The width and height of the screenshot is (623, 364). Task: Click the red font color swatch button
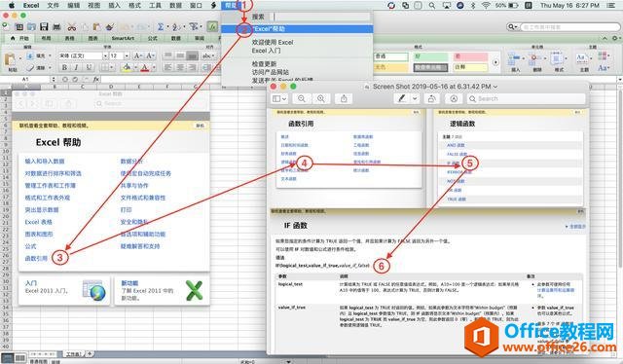point(145,68)
